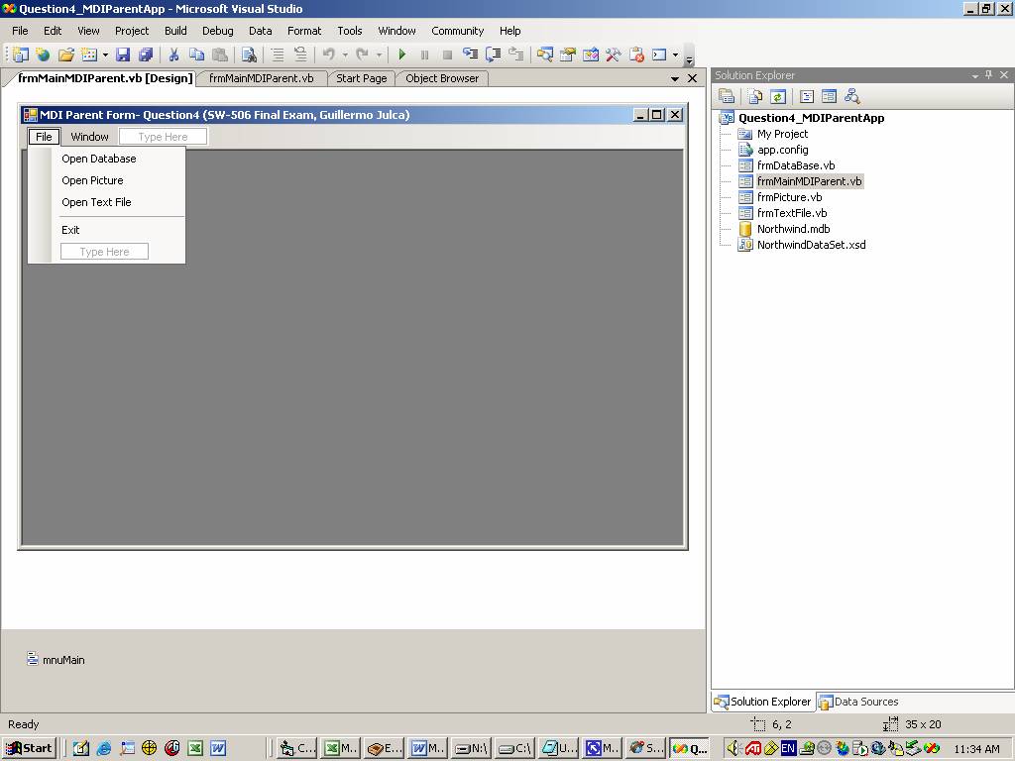Click the Type Here box below Exit
The image size is (1015, 761).
pos(104,252)
